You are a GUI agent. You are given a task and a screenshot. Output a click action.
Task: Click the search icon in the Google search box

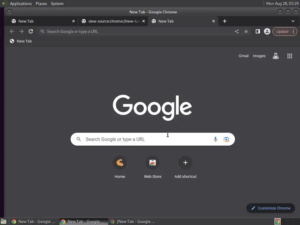pyautogui.click(x=79, y=139)
